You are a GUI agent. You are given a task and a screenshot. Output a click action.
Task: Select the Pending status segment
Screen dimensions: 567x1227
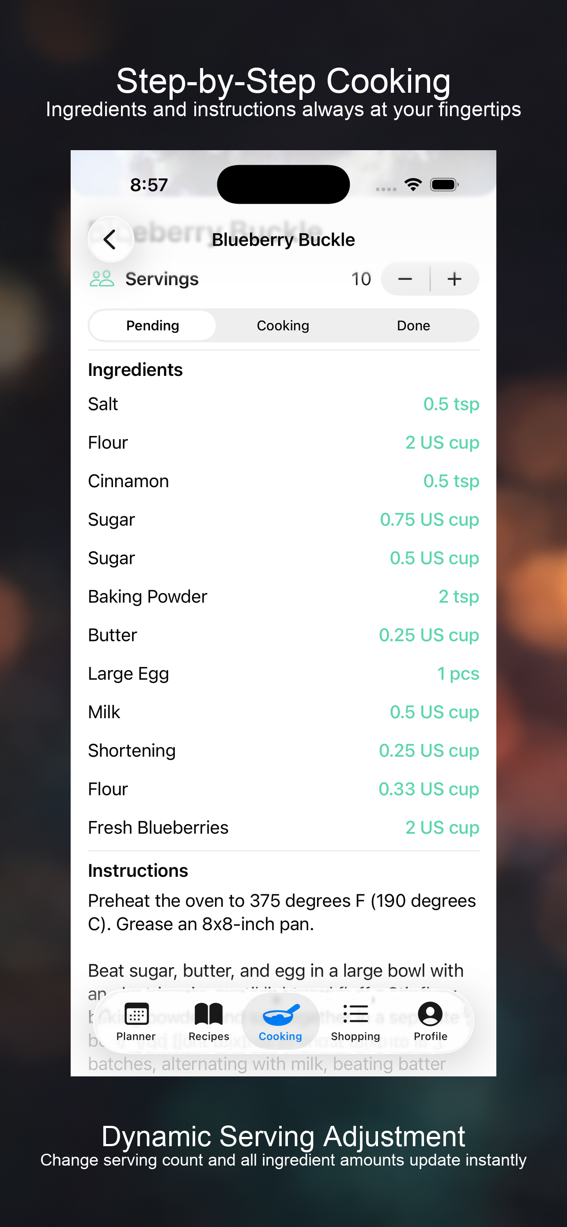[152, 326]
